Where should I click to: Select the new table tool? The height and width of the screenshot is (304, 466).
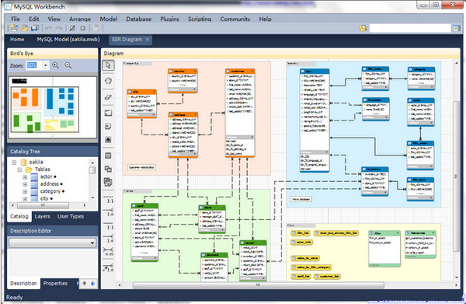point(108,155)
